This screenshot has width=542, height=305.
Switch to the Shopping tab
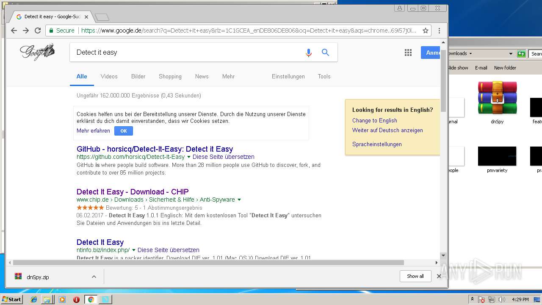(x=170, y=76)
